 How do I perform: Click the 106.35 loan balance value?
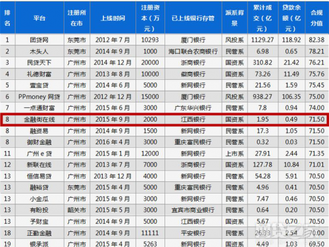point(291,97)
